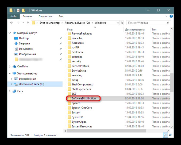Click the horizontal scrollbar thumb
Image resolution: width=181 pixels, height=145 pixels.
pyautogui.click(x=107, y=131)
